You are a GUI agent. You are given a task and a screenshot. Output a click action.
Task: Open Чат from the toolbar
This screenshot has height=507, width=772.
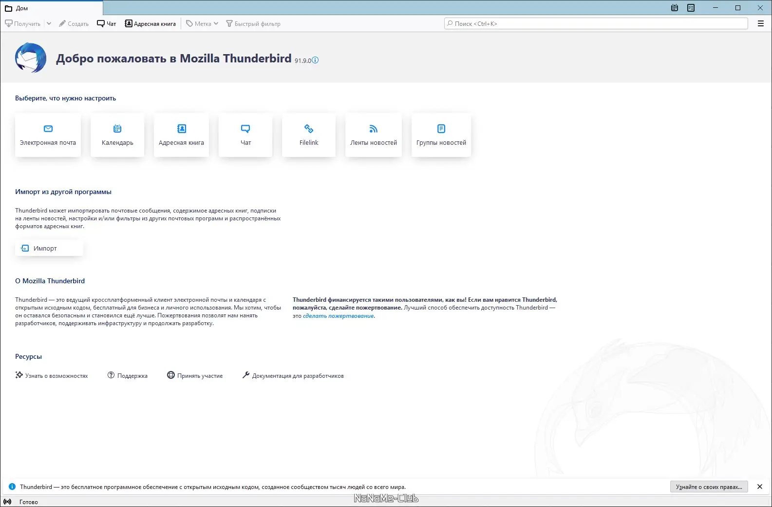pyautogui.click(x=107, y=23)
